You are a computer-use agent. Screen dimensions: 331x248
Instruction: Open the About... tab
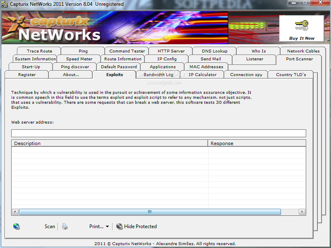coord(71,75)
